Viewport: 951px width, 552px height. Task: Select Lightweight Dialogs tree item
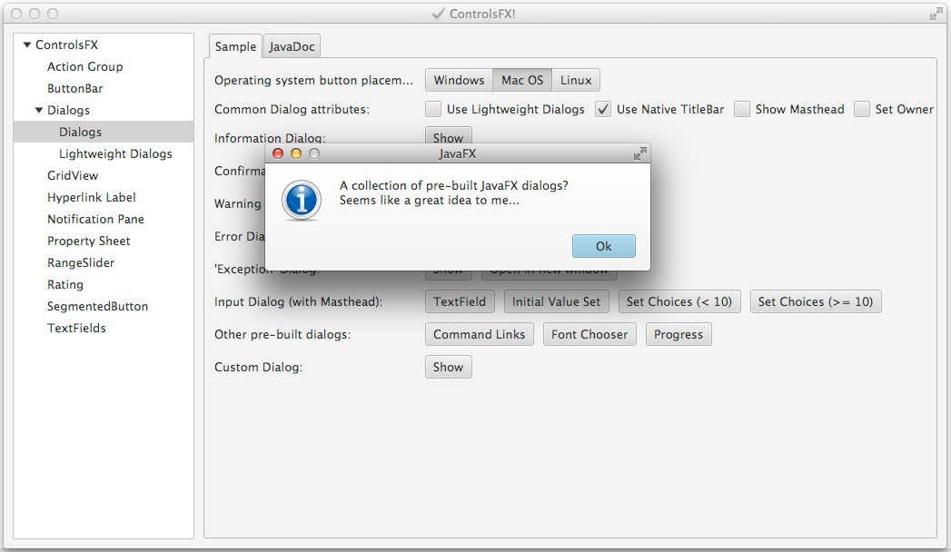(x=115, y=154)
